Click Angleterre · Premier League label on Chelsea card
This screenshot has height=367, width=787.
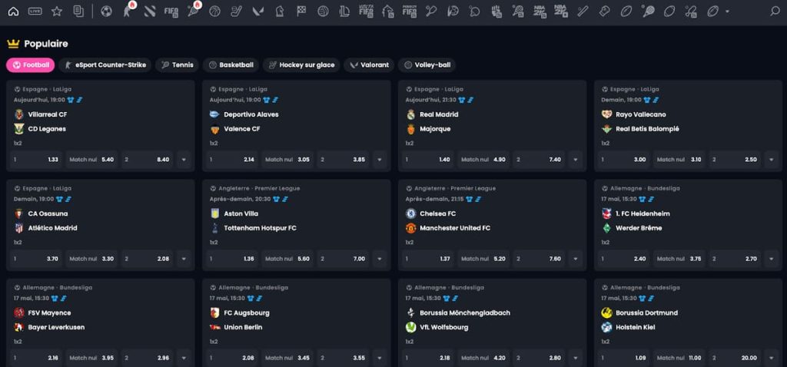[455, 189]
